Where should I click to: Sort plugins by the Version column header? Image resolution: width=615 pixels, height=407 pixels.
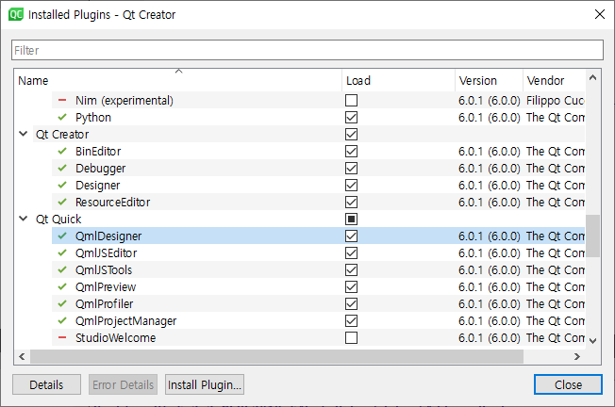(490, 80)
